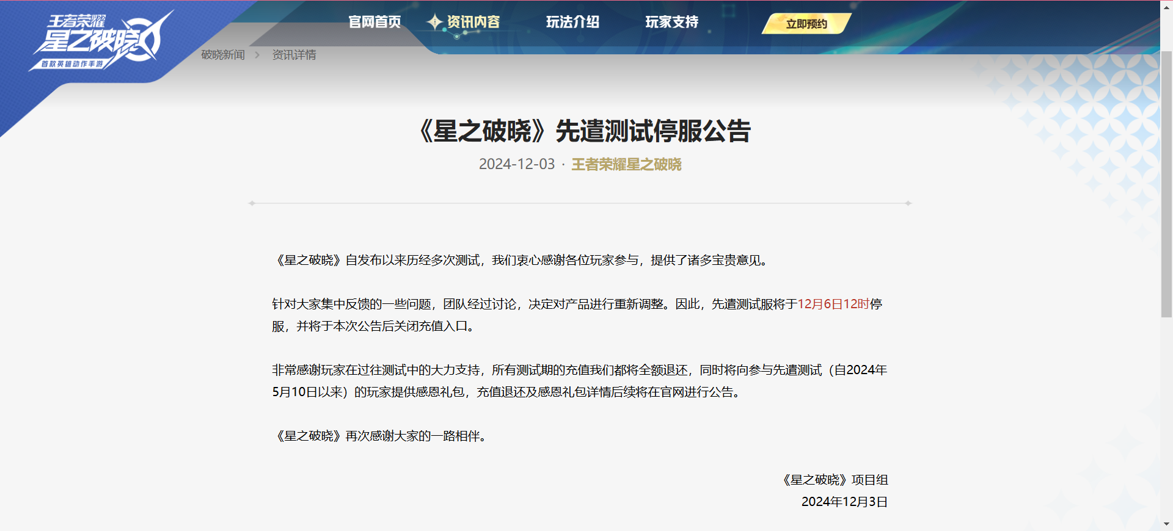
Task: Open the 官网首页 navigation item
Action: point(375,23)
